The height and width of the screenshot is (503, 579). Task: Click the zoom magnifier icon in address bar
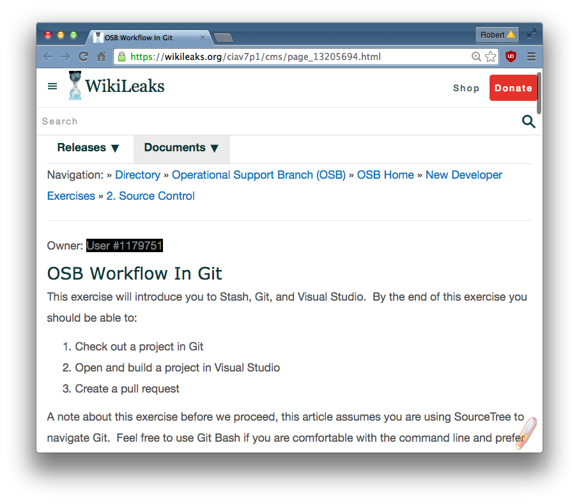pyautogui.click(x=476, y=56)
